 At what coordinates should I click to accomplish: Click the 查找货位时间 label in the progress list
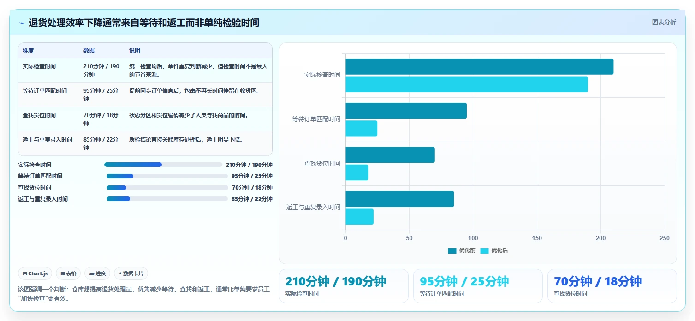[35, 188]
